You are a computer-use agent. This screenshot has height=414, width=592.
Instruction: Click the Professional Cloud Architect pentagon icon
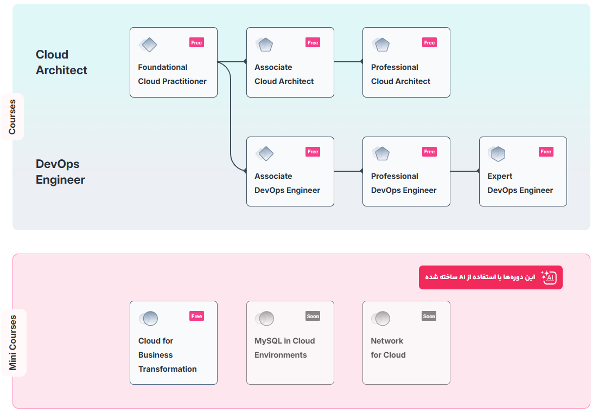coord(381,44)
